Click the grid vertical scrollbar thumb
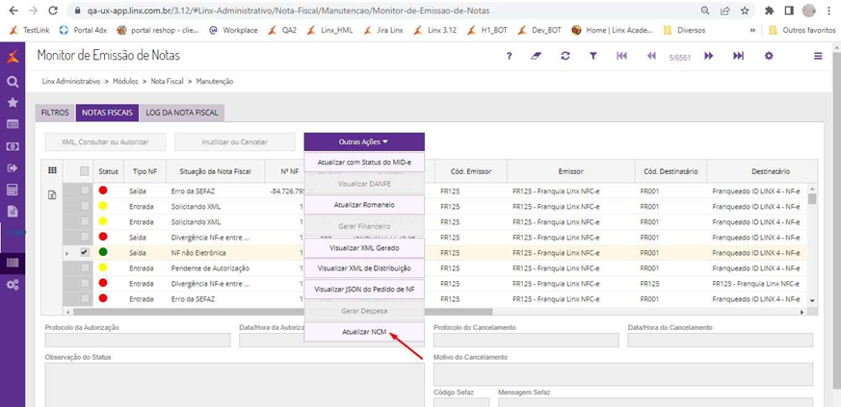 coord(812,199)
